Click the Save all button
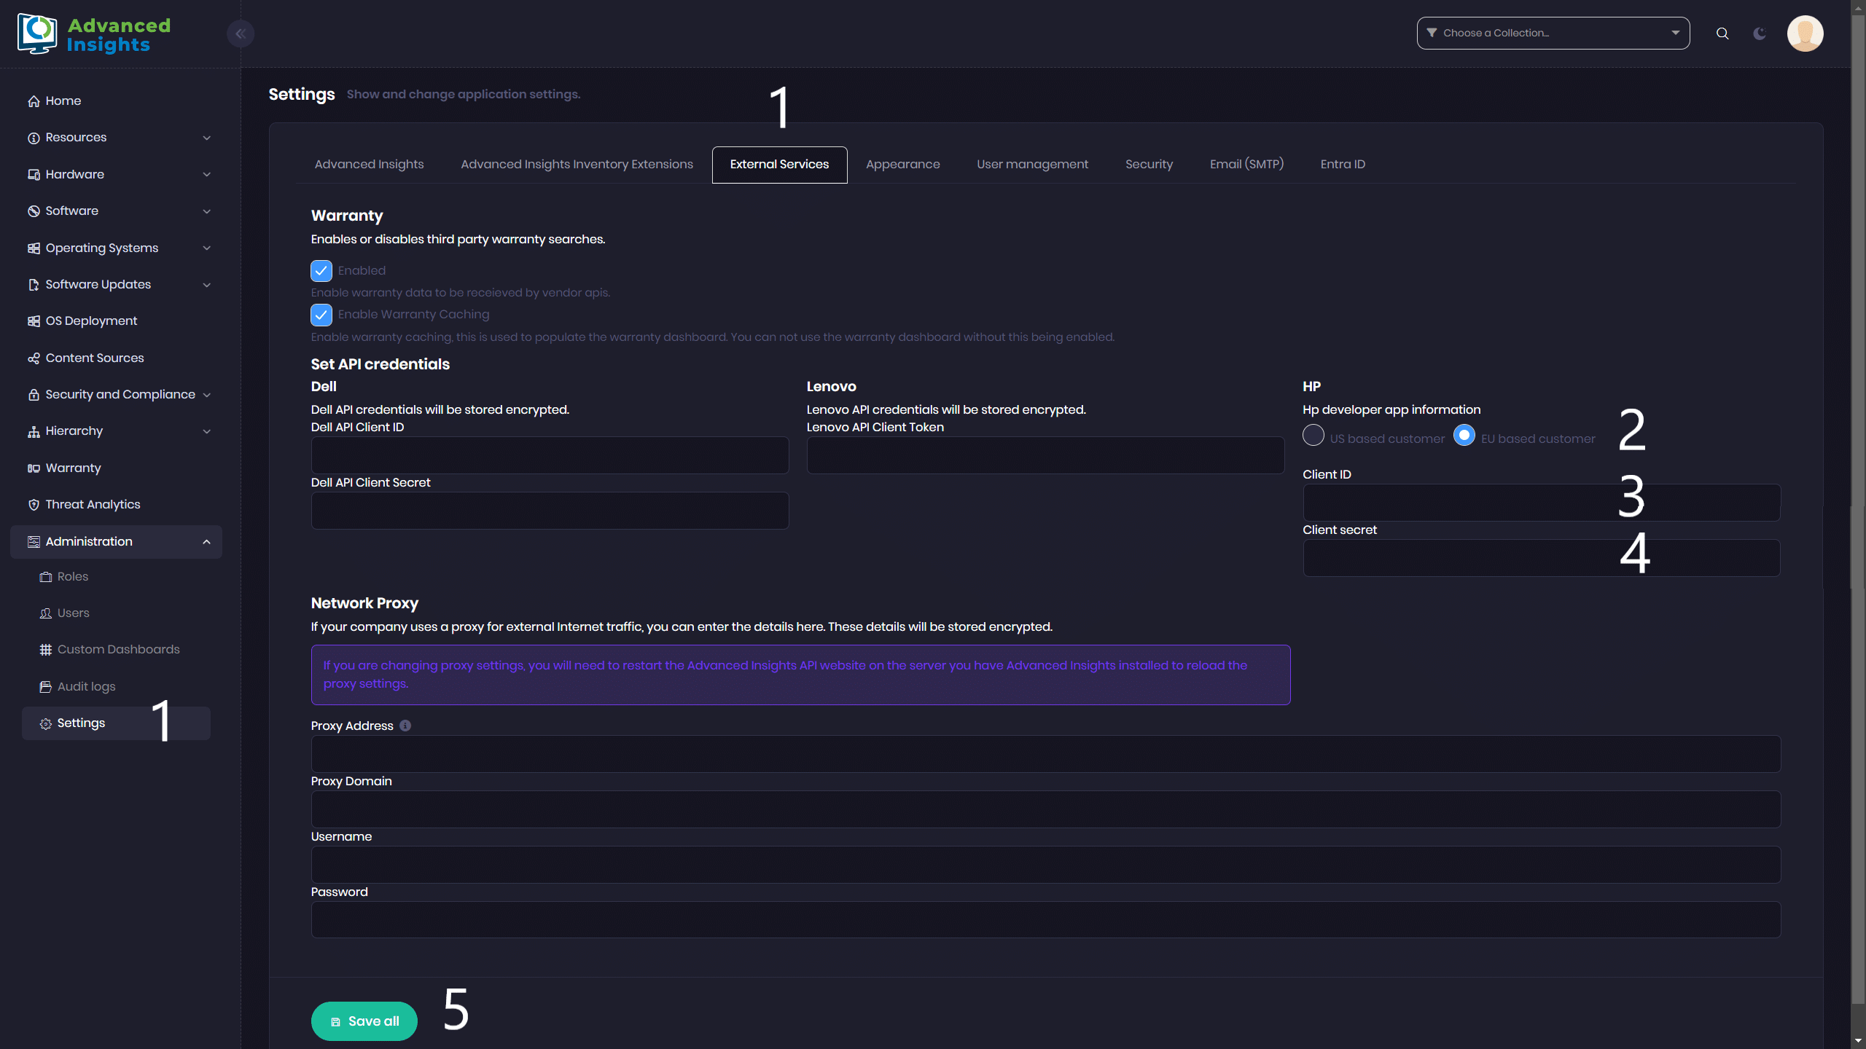 tap(364, 1021)
